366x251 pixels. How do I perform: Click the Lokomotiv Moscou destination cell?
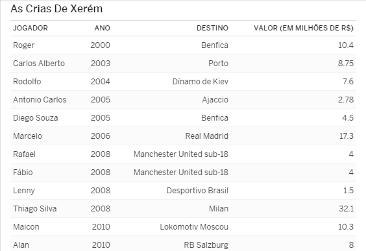(x=194, y=227)
